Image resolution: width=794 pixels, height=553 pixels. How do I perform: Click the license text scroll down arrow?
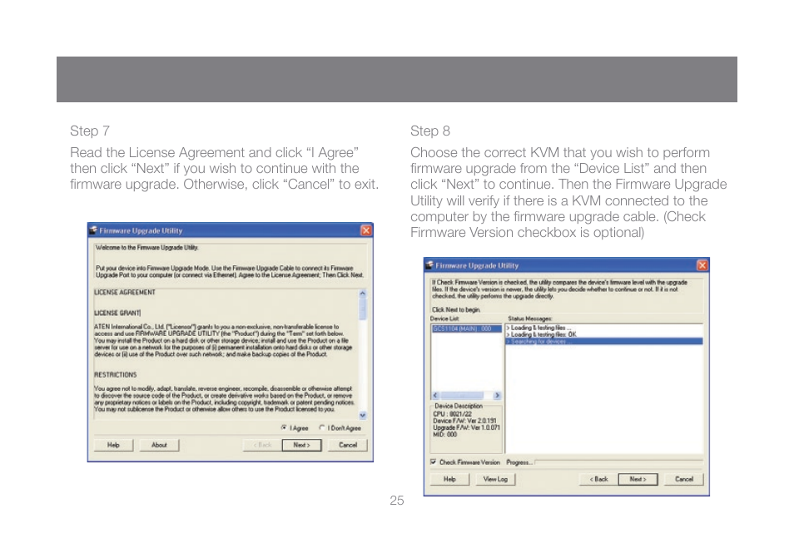click(363, 416)
